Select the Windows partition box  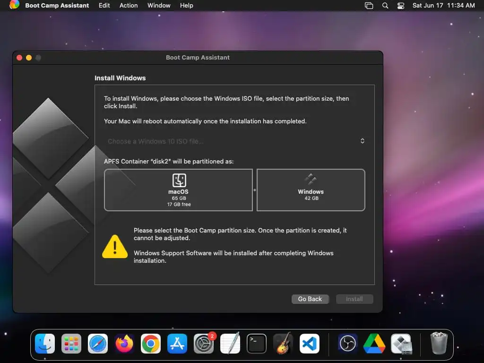[311, 190]
